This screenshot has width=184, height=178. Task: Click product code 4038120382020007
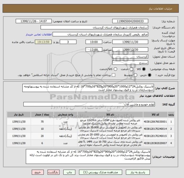[x=155, y=143]
